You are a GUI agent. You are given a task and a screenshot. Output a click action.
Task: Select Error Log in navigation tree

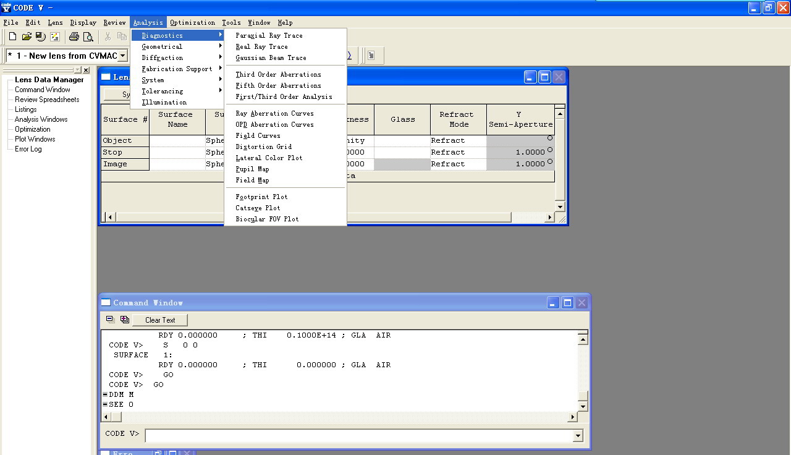pyautogui.click(x=28, y=149)
